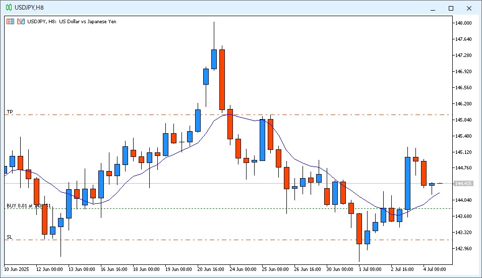
Task: Maximize the USDJPY chart window
Action: pos(451,8)
